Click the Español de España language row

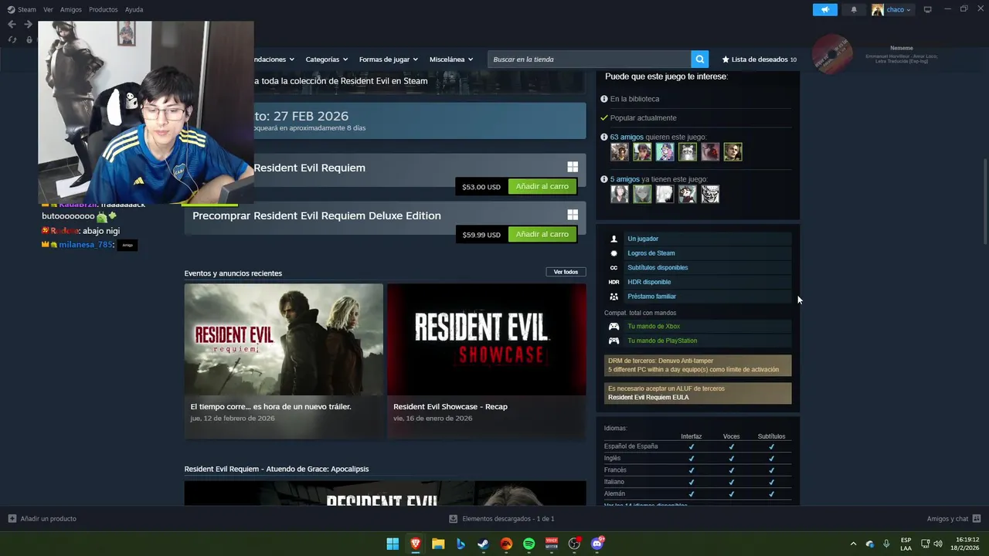point(697,446)
